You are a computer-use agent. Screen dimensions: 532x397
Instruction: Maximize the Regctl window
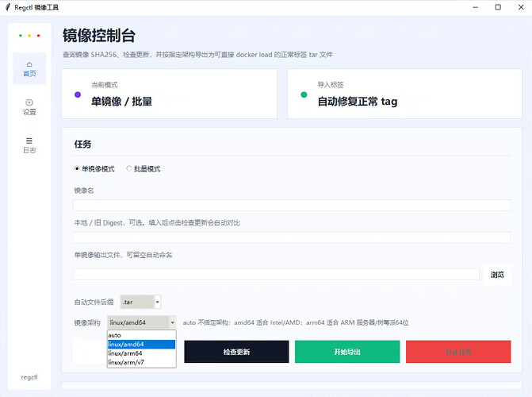point(498,7)
